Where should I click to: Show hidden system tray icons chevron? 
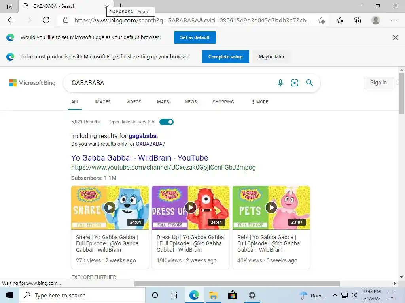coord(335,295)
